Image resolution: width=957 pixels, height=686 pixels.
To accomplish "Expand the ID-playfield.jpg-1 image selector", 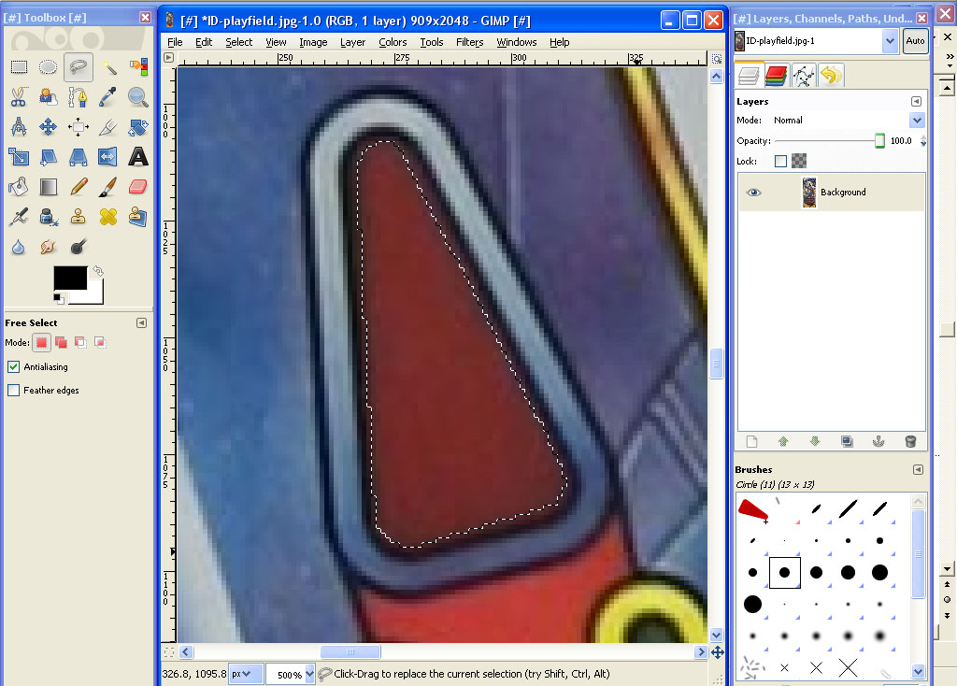I will pyautogui.click(x=889, y=40).
